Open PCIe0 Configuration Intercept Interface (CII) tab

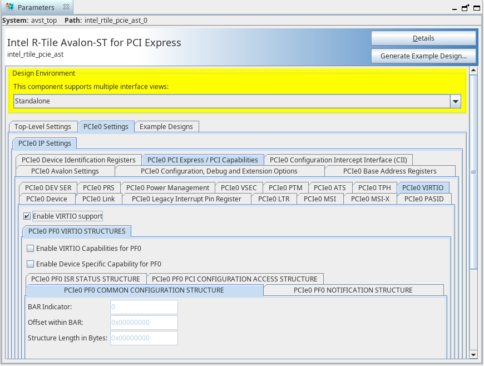click(338, 160)
